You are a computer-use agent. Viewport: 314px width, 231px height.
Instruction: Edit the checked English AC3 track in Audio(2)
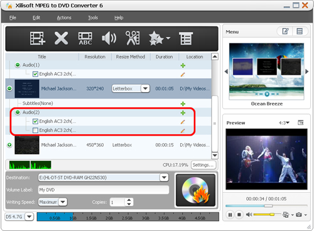(183, 122)
